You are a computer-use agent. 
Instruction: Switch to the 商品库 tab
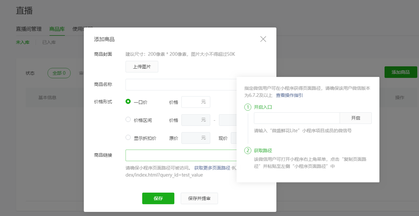pos(57,29)
